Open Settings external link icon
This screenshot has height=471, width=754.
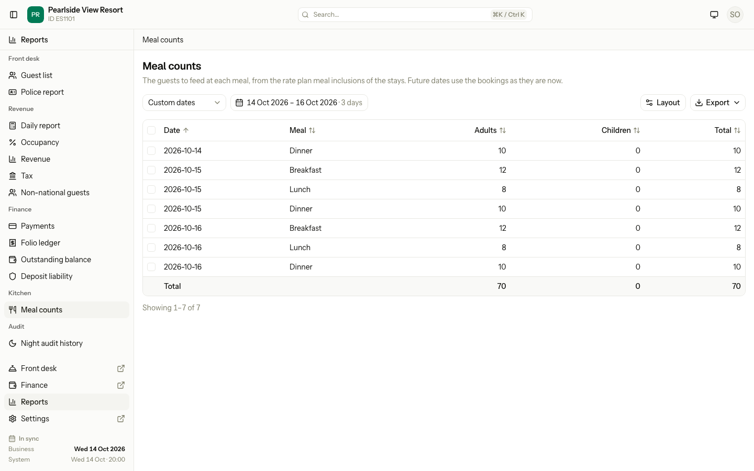tap(121, 419)
